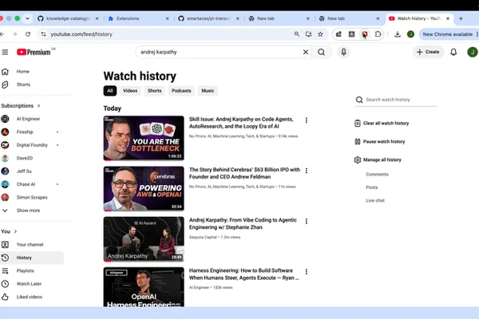Switch to the Extensions browser tab
The image size is (479, 319).
pos(138,18)
